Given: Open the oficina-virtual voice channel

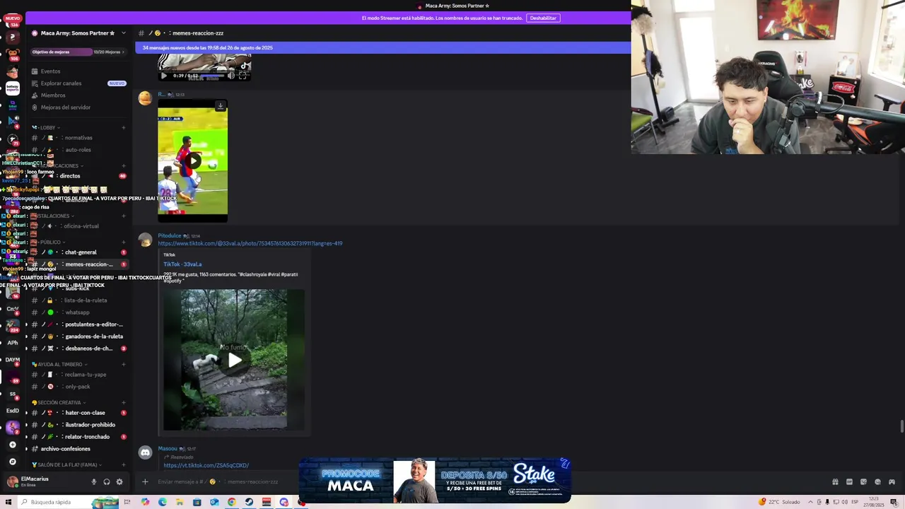Looking at the screenshot, I should tap(78, 226).
